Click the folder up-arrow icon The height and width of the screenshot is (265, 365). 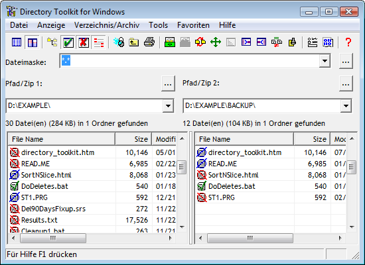pyautogui.click(x=134, y=42)
